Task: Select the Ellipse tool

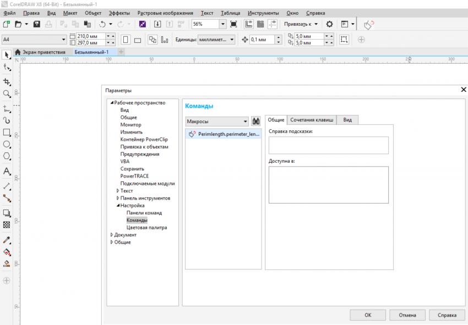Action: pos(7,144)
